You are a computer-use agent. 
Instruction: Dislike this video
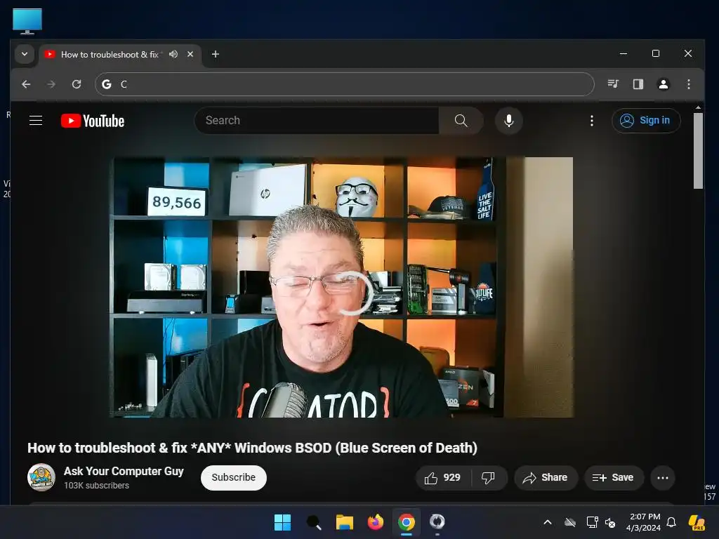click(489, 478)
